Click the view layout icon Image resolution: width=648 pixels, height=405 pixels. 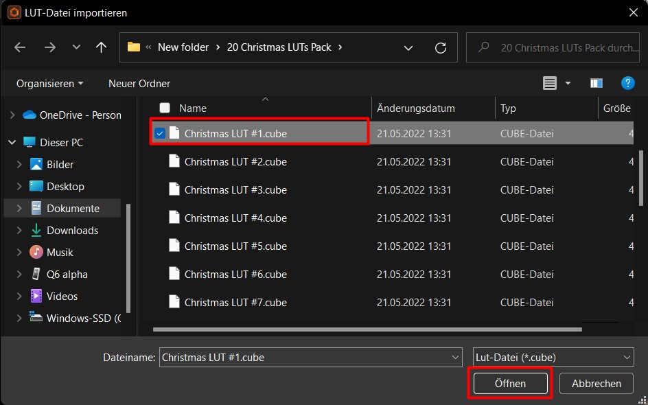click(549, 84)
